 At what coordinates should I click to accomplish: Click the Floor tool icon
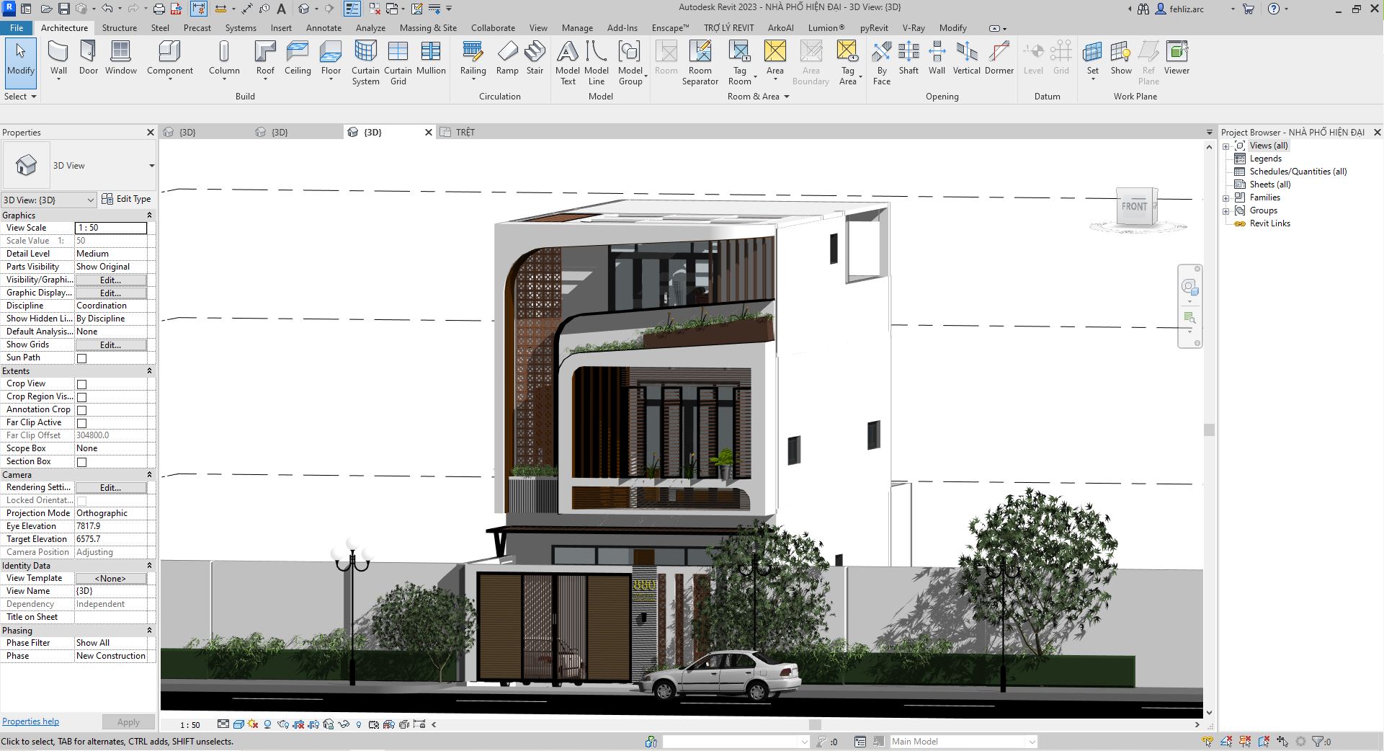click(331, 53)
